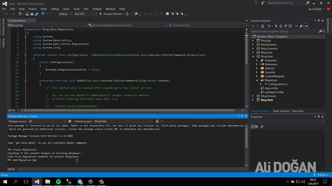Click the Alphabetical sort icon in Properties panel

(257, 127)
